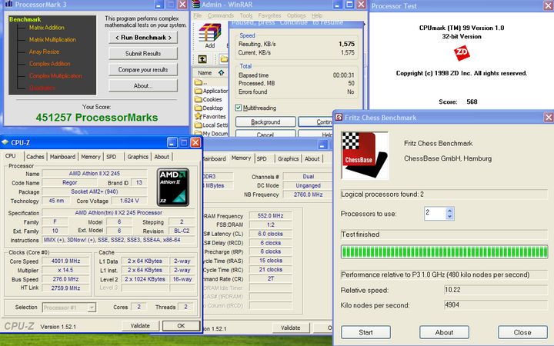
Task: Open the Selection Processor #1 dropdown in CPU-Z
Action: (x=92, y=308)
